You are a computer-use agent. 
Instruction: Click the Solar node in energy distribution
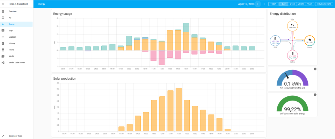(292, 27)
